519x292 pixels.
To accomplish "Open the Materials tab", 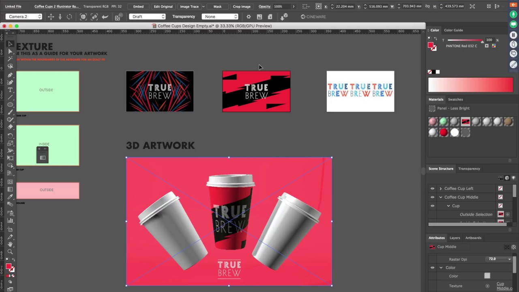I will 436,99.
